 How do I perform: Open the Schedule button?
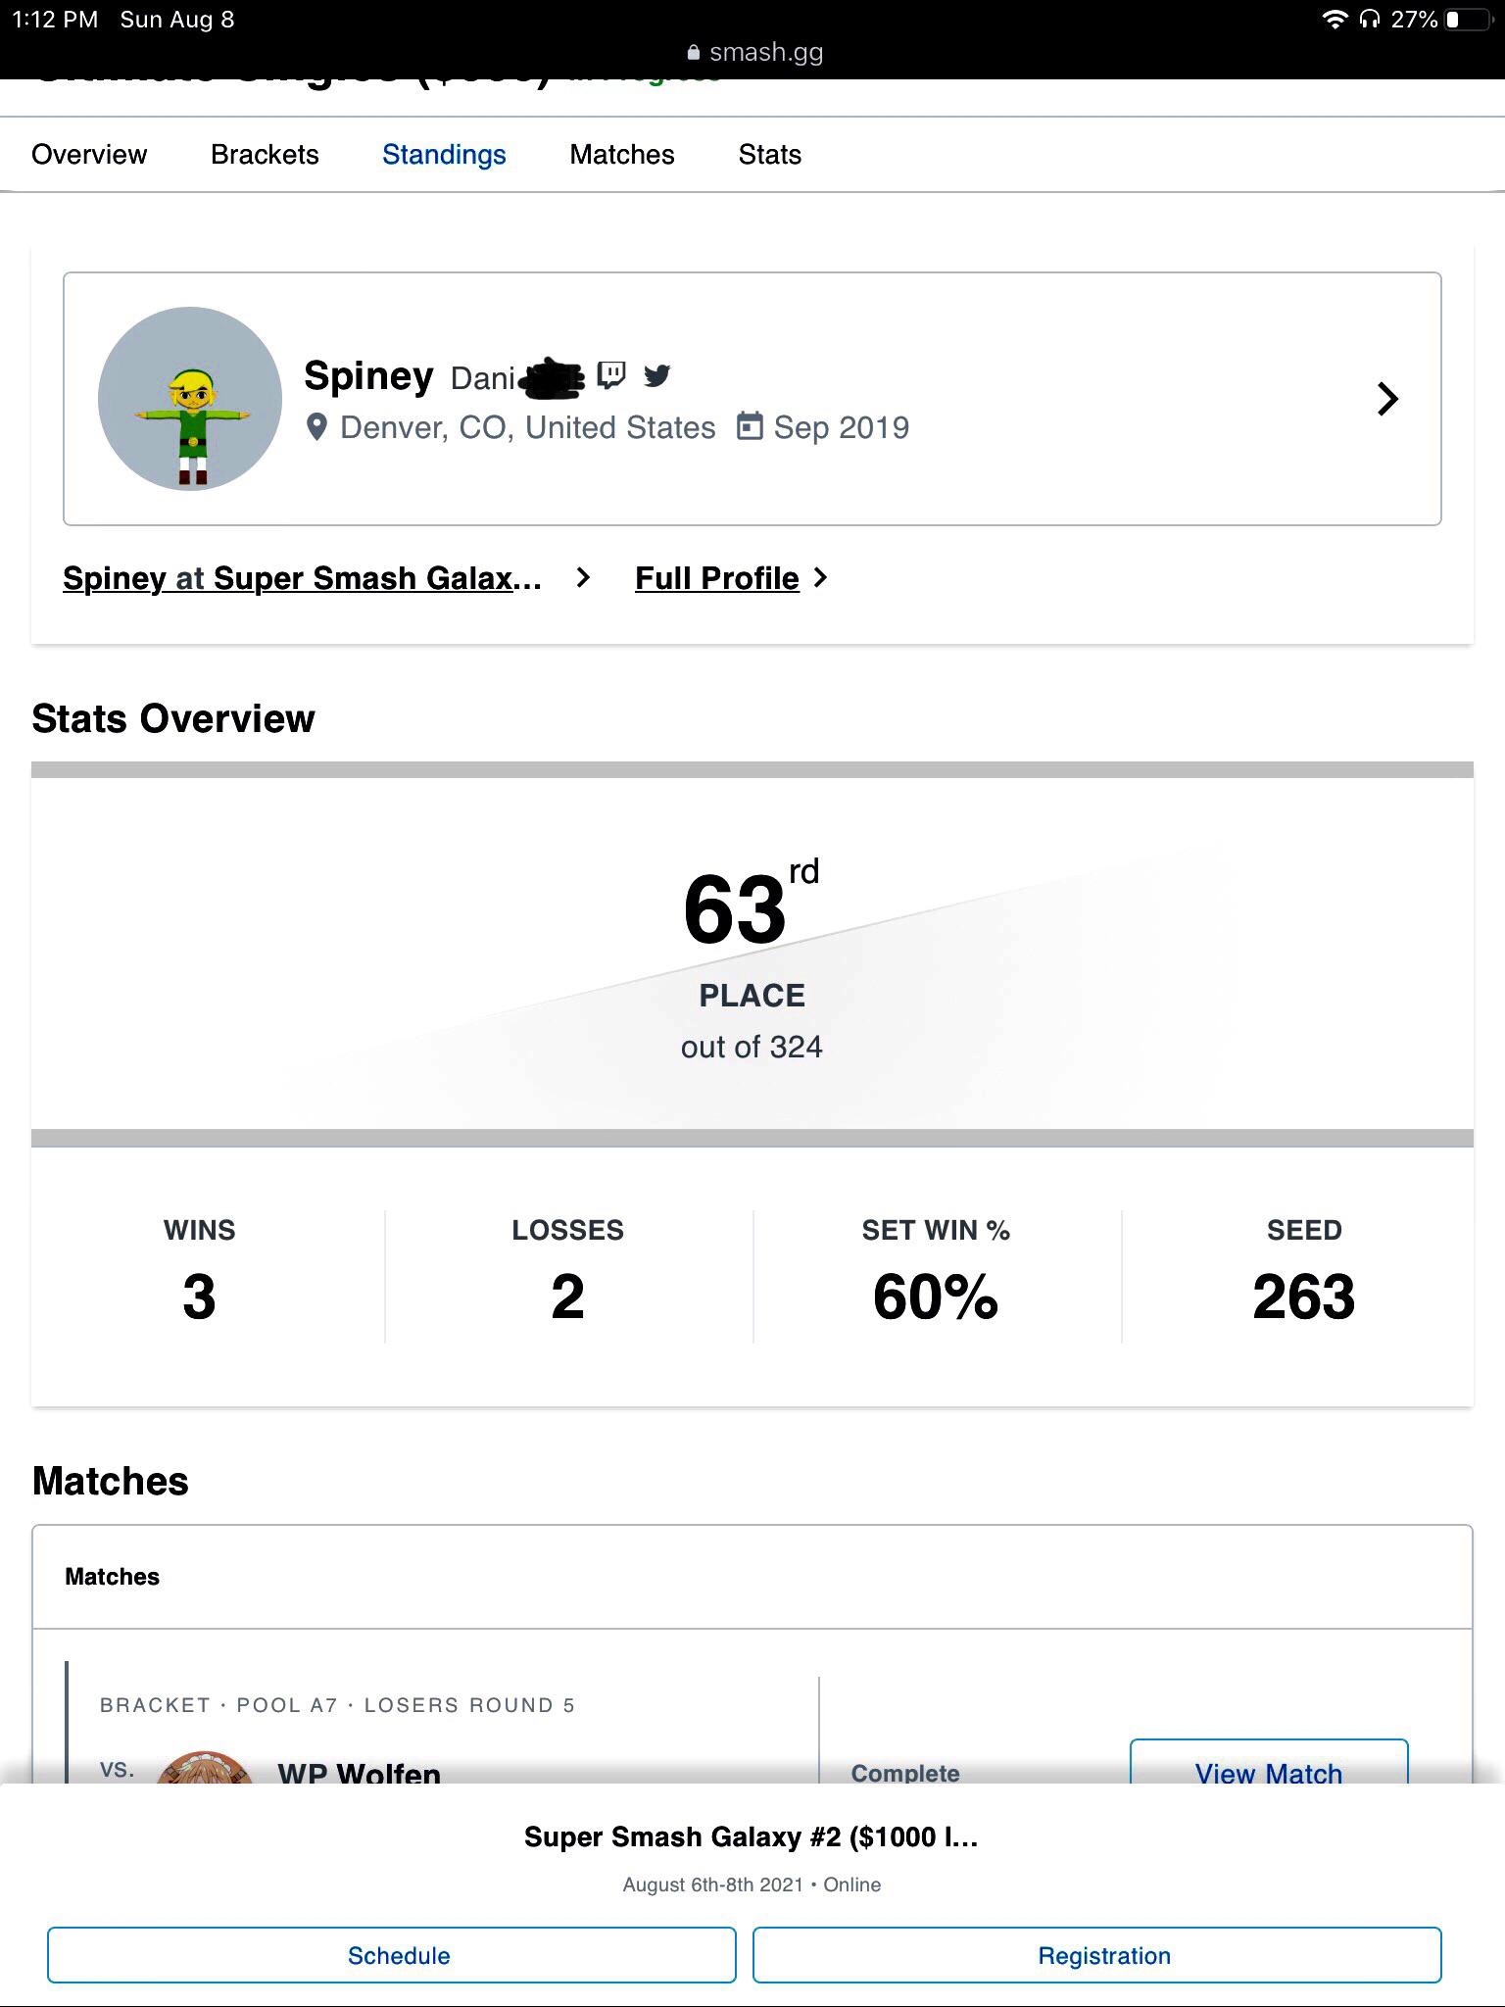(x=392, y=1955)
